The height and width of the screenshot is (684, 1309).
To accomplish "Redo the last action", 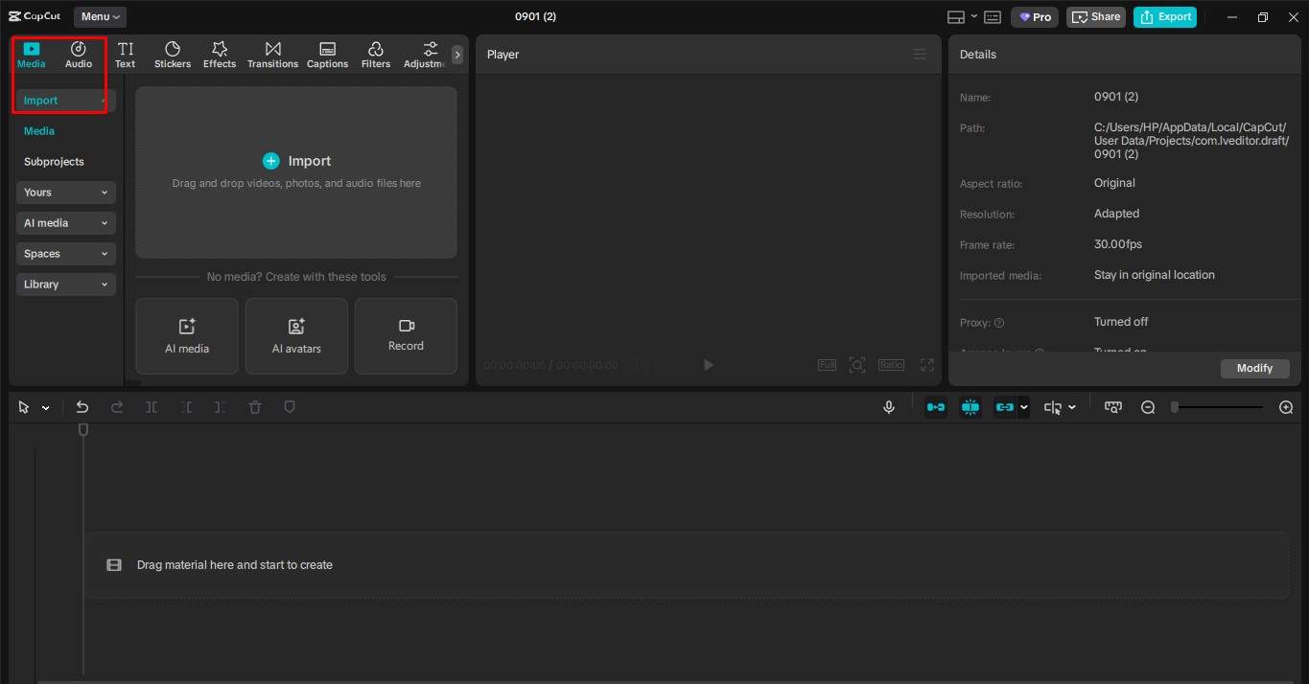I will [117, 407].
